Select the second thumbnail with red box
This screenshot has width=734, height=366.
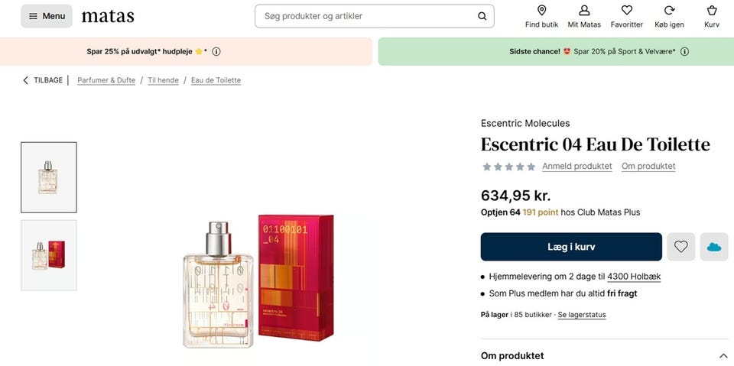(49, 255)
